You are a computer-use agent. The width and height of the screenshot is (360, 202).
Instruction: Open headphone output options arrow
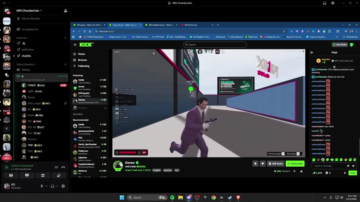pyautogui.click(x=57, y=186)
